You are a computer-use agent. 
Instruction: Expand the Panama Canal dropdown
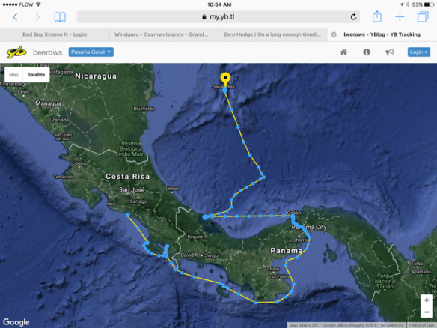(91, 52)
